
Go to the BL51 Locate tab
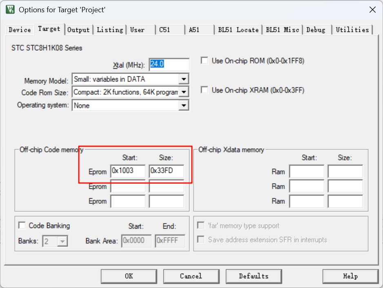coord(238,30)
